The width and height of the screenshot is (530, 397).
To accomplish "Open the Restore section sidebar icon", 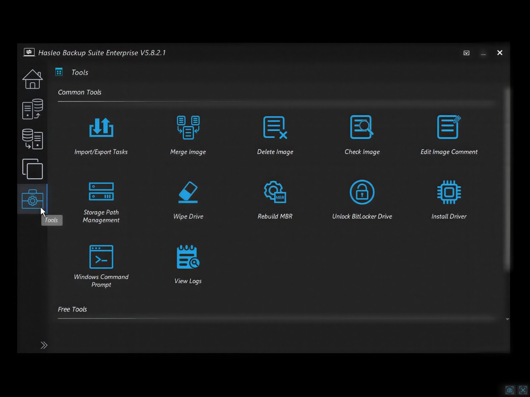I will 32,139.
